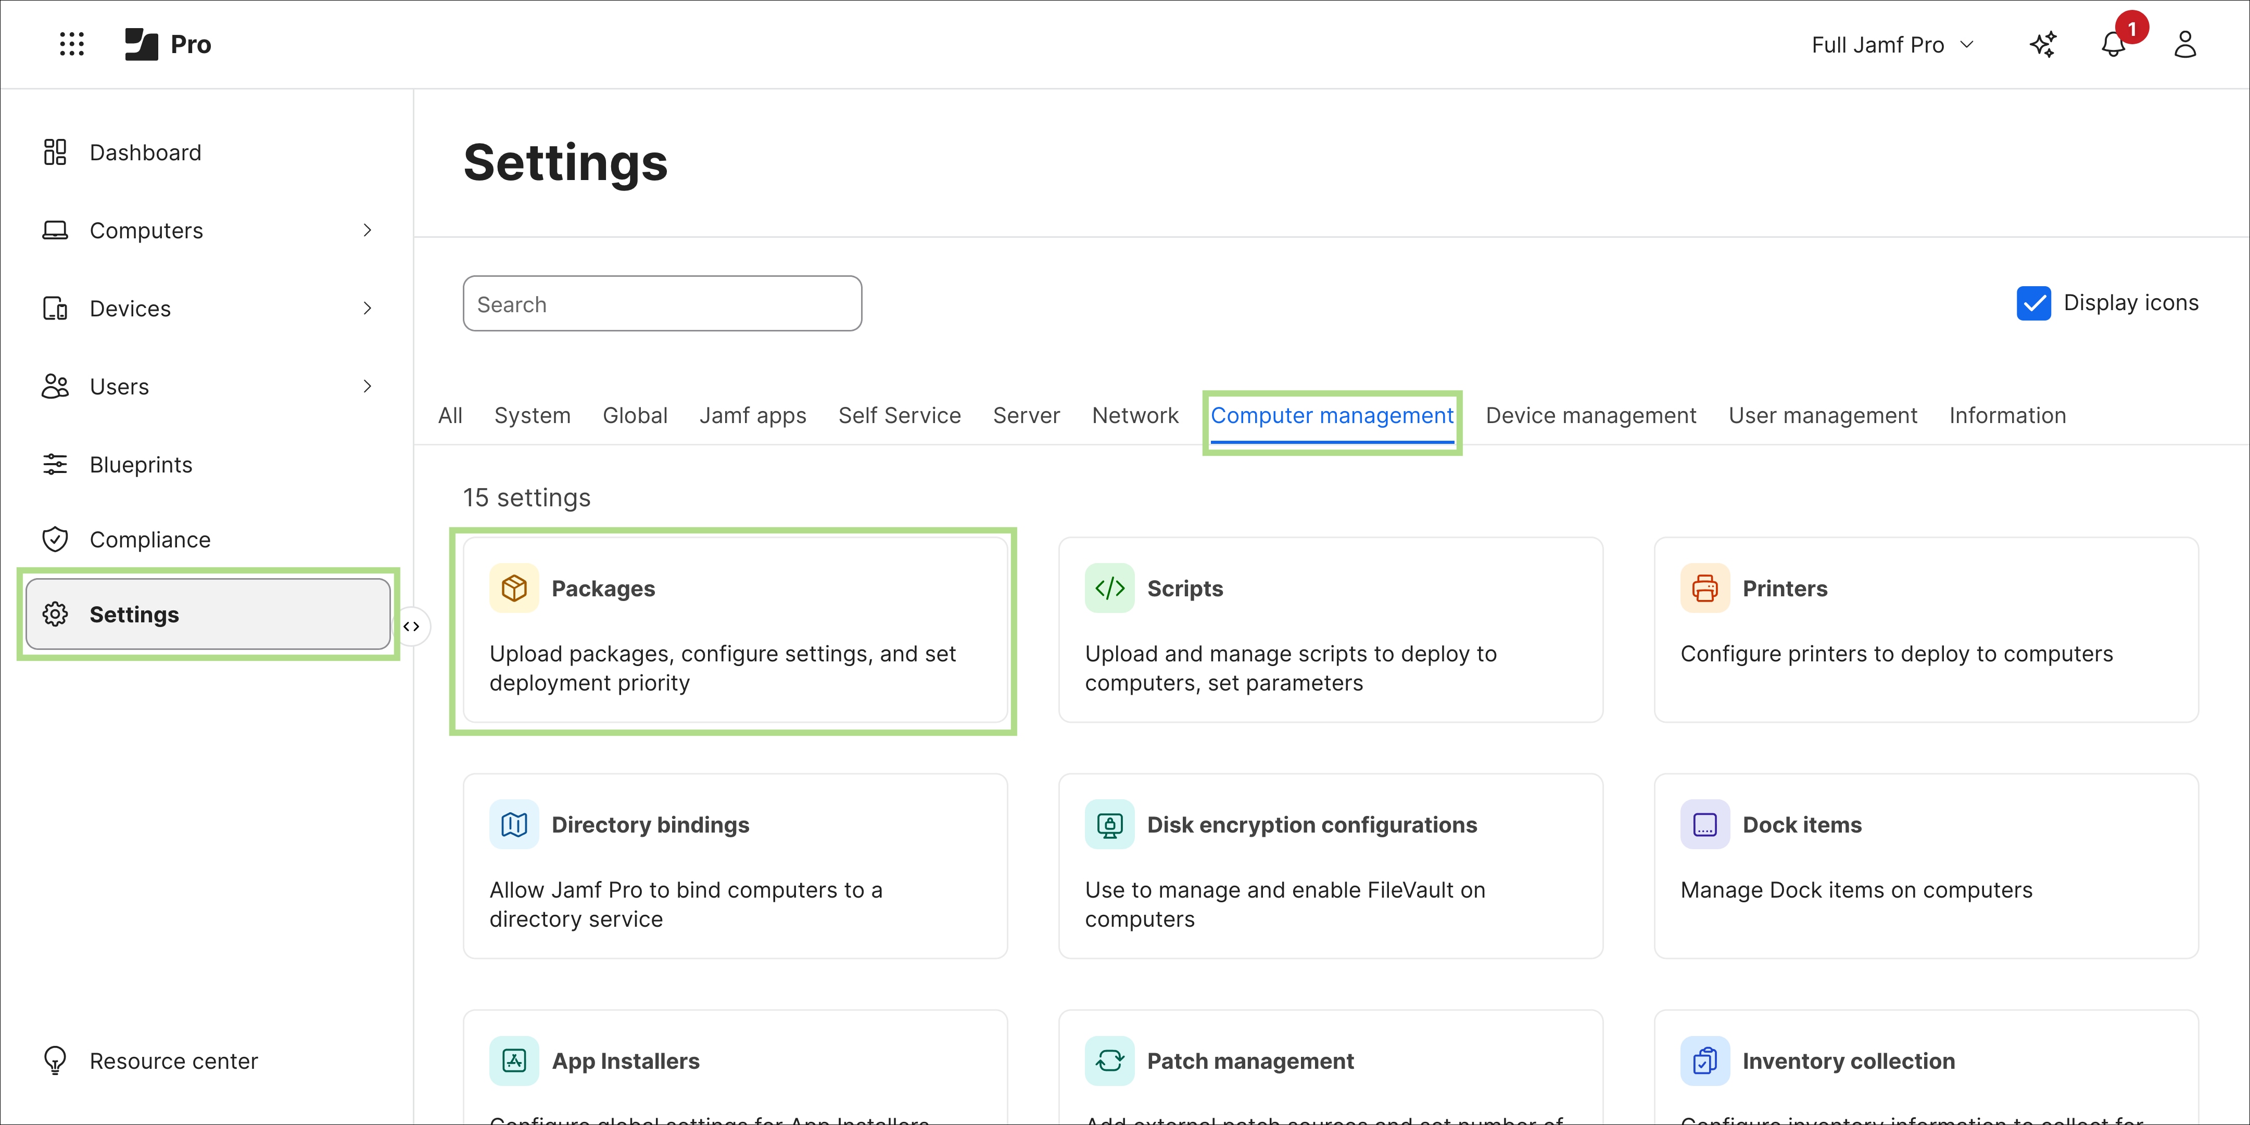Image resolution: width=2250 pixels, height=1125 pixels.
Task: Open the Scripts settings title
Action: click(x=1184, y=588)
